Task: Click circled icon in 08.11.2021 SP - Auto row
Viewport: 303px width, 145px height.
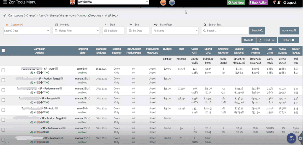Action: pos(41,112)
